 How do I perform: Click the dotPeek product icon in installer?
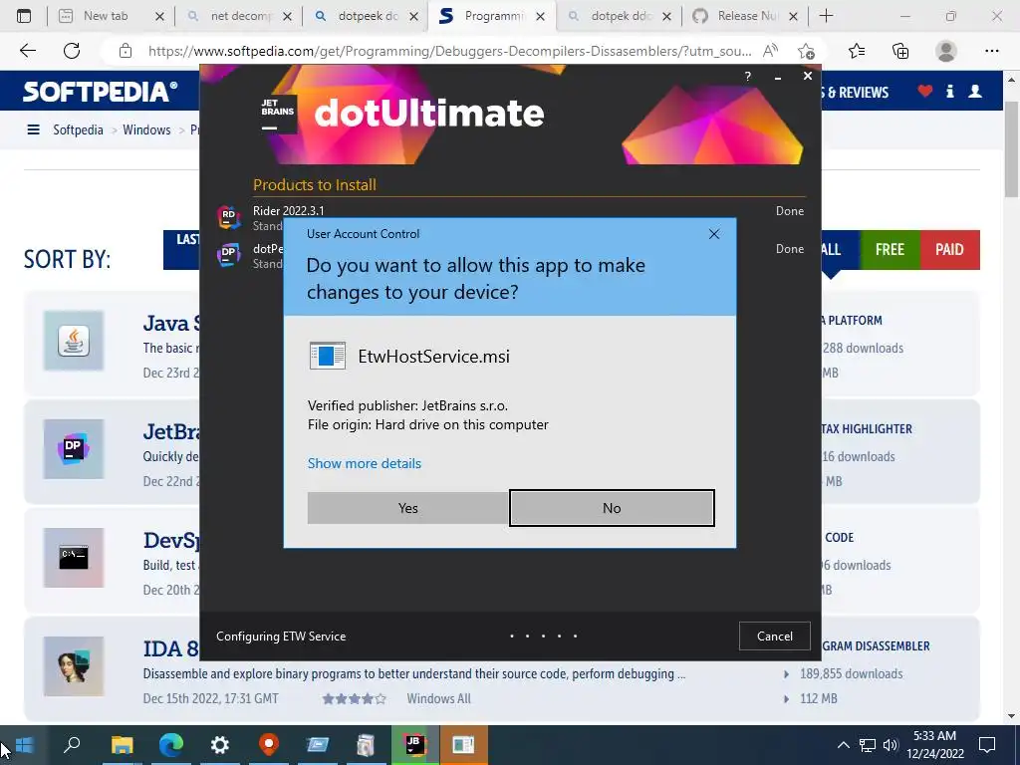click(x=229, y=255)
